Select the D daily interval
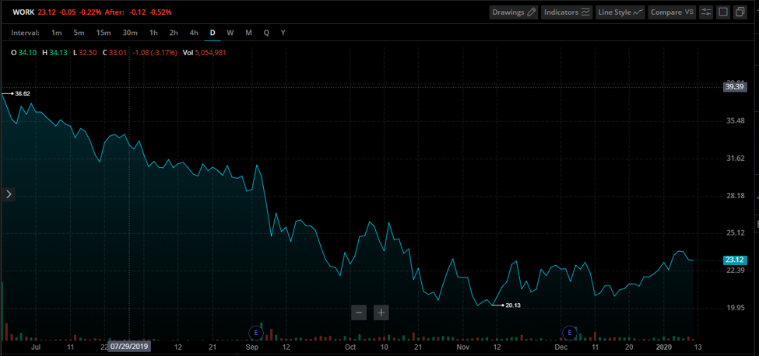Image resolution: width=759 pixels, height=356 pixels. click(x=213, y=33)
